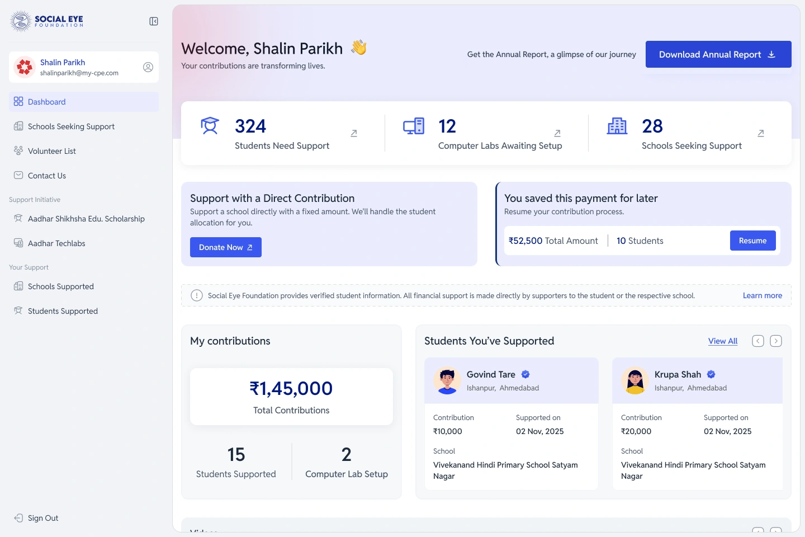Click the info icon in notice bar
805x537 pixels.
197,295
